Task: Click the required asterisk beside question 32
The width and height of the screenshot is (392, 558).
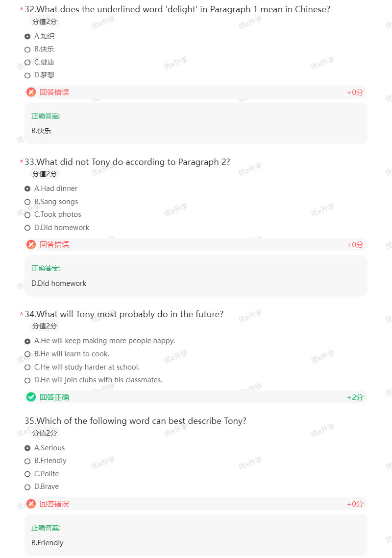Action: pos(21,9)
